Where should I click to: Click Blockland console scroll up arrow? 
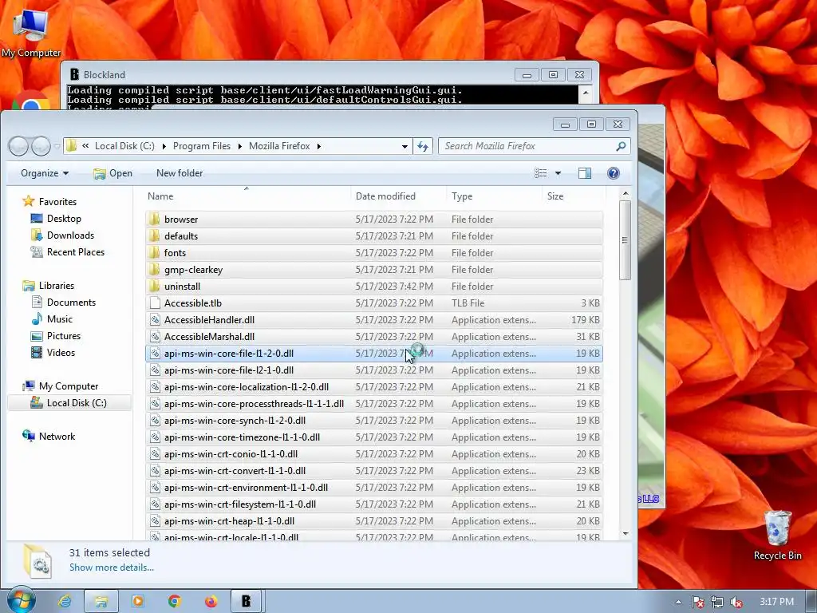[586, 93]
